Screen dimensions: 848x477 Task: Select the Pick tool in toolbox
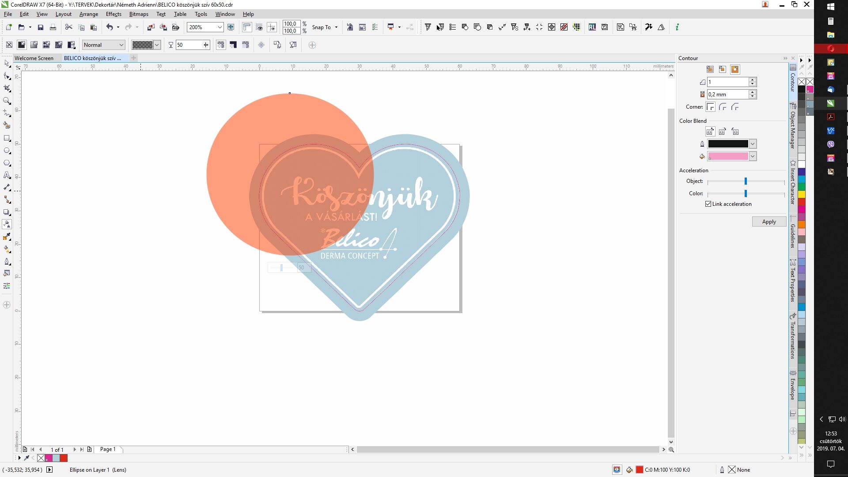click(x=7, y=64)
